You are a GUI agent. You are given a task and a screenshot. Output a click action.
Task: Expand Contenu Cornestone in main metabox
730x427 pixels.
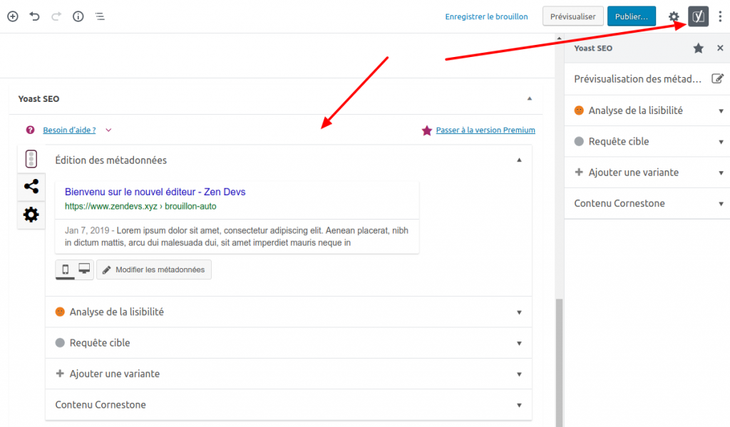pos(289,405)
